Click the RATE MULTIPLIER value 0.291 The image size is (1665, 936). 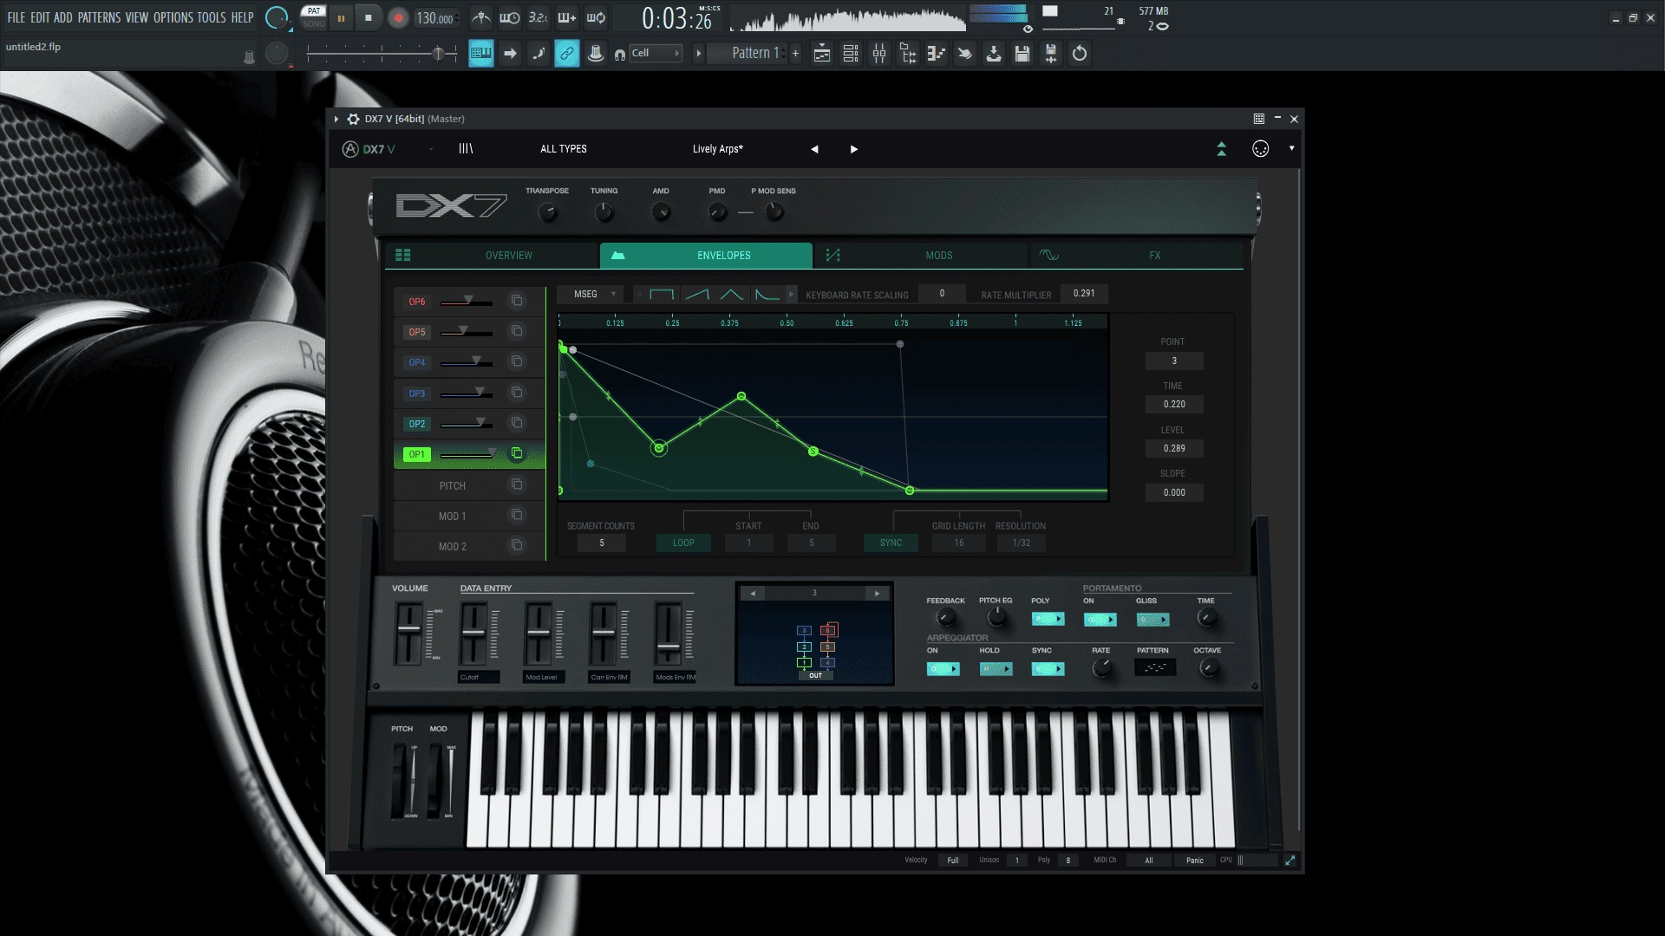[x=1084, y=294]
